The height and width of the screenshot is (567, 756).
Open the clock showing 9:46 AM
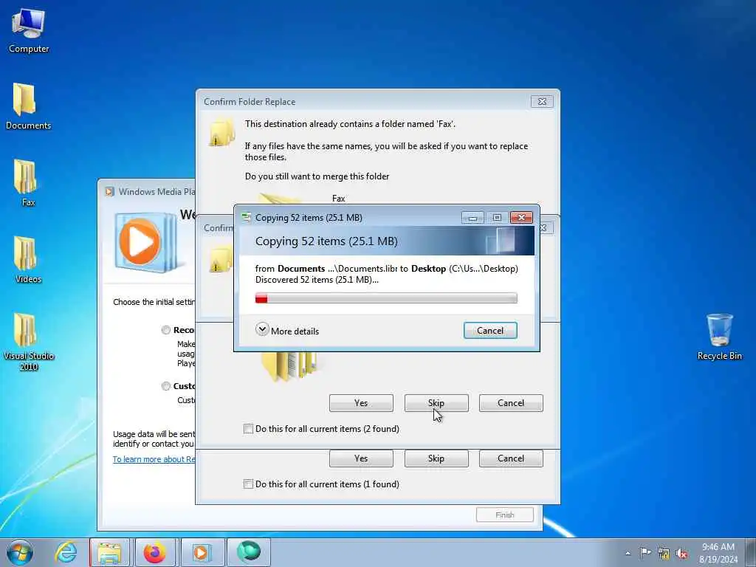point(718,552)
